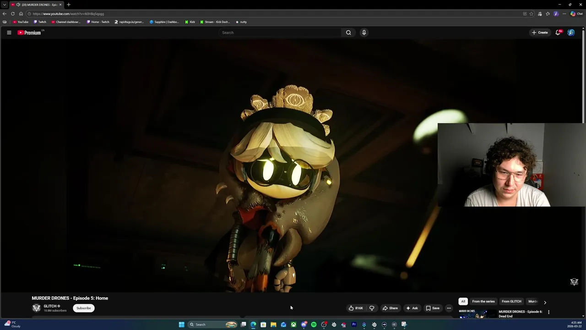This screenshot has width=586, height=330.
Task: Save video to a playlist
Action: [433, 308]
